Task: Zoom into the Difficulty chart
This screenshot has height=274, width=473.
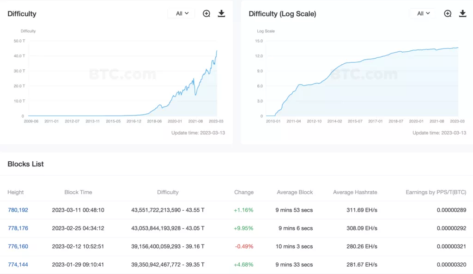Action: (206, 13)
